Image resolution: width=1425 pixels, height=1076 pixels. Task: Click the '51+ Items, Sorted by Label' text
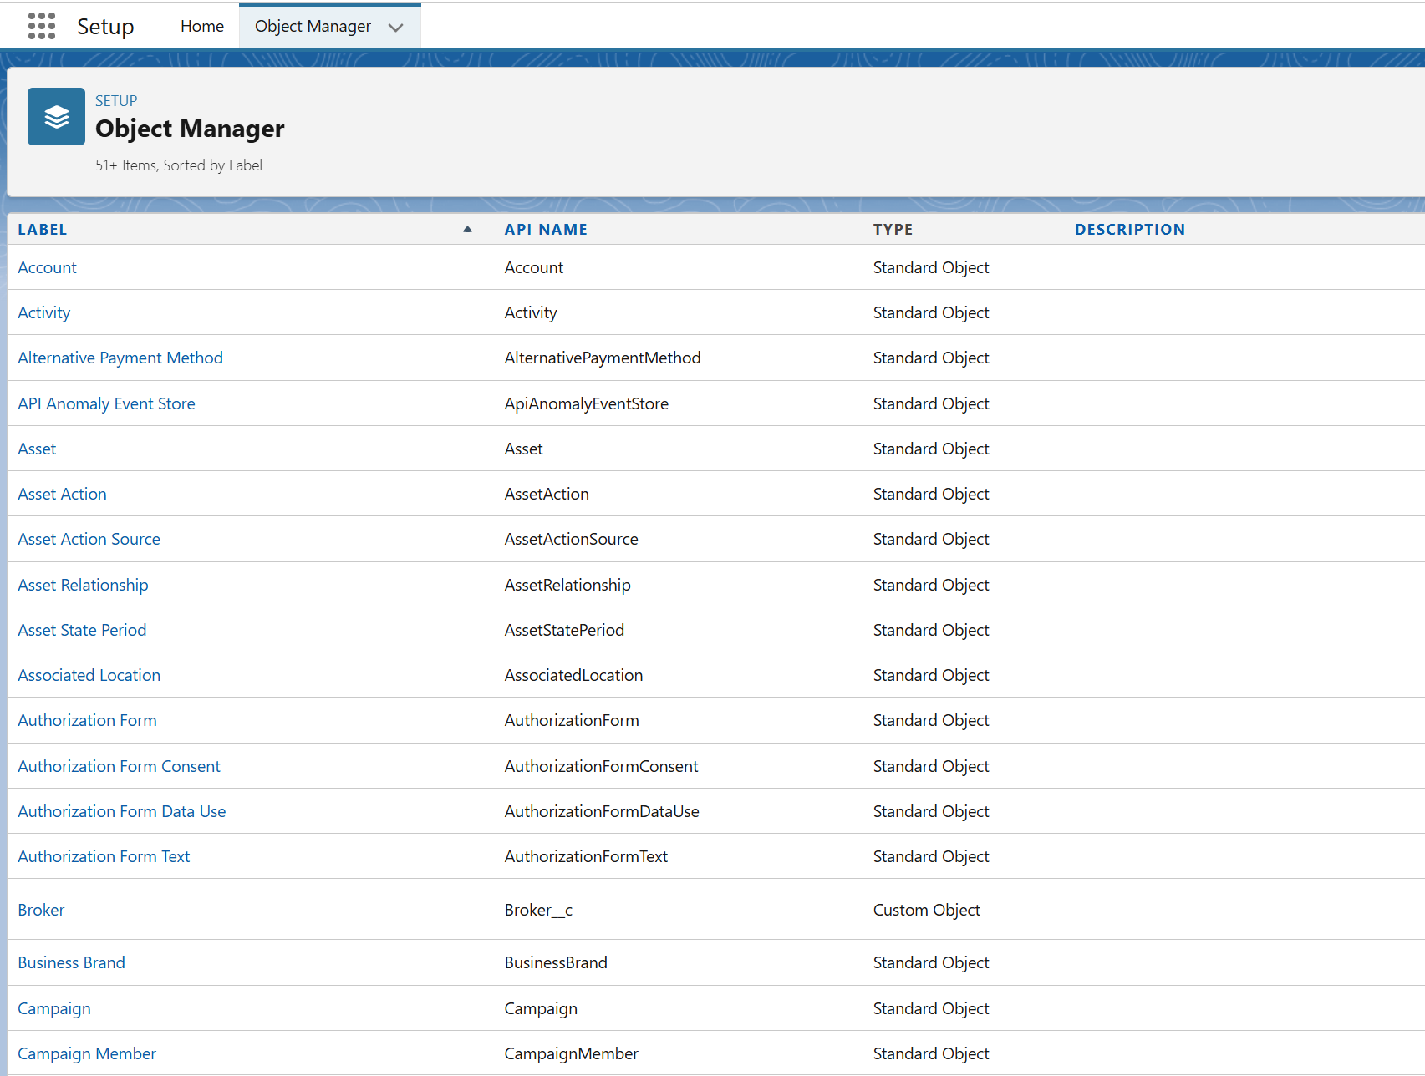179,165
